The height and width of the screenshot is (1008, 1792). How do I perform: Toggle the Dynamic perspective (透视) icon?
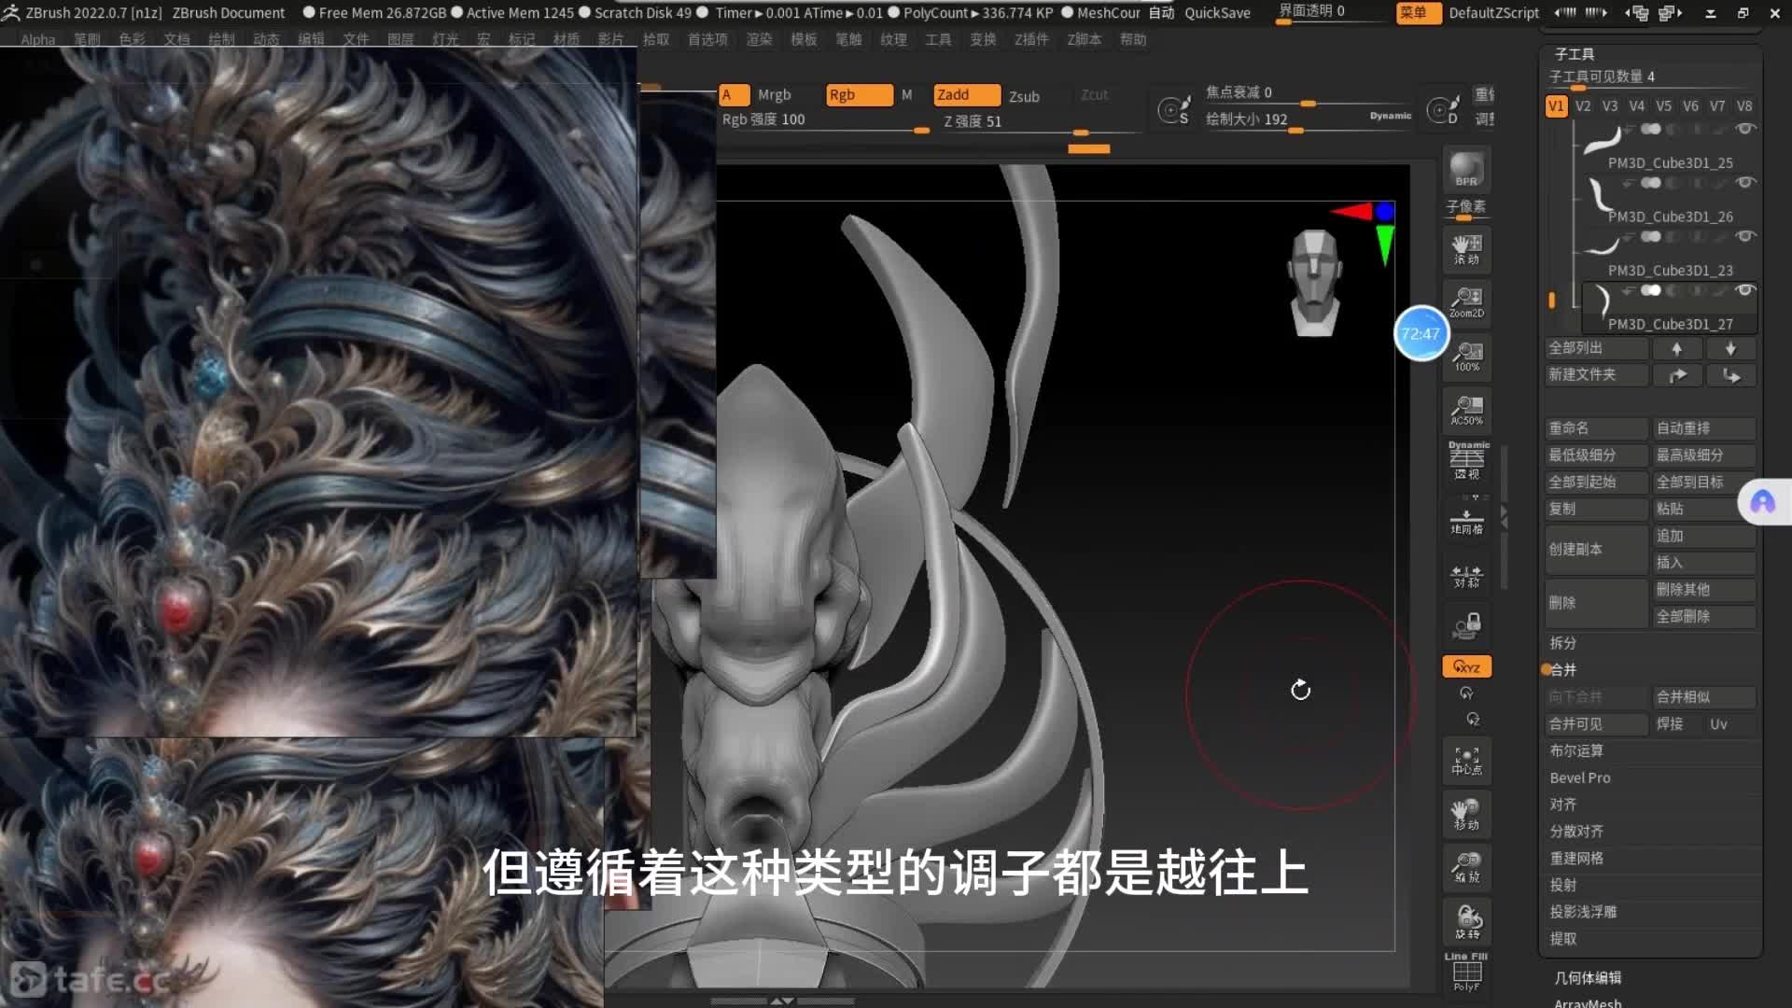(1466, 460)
